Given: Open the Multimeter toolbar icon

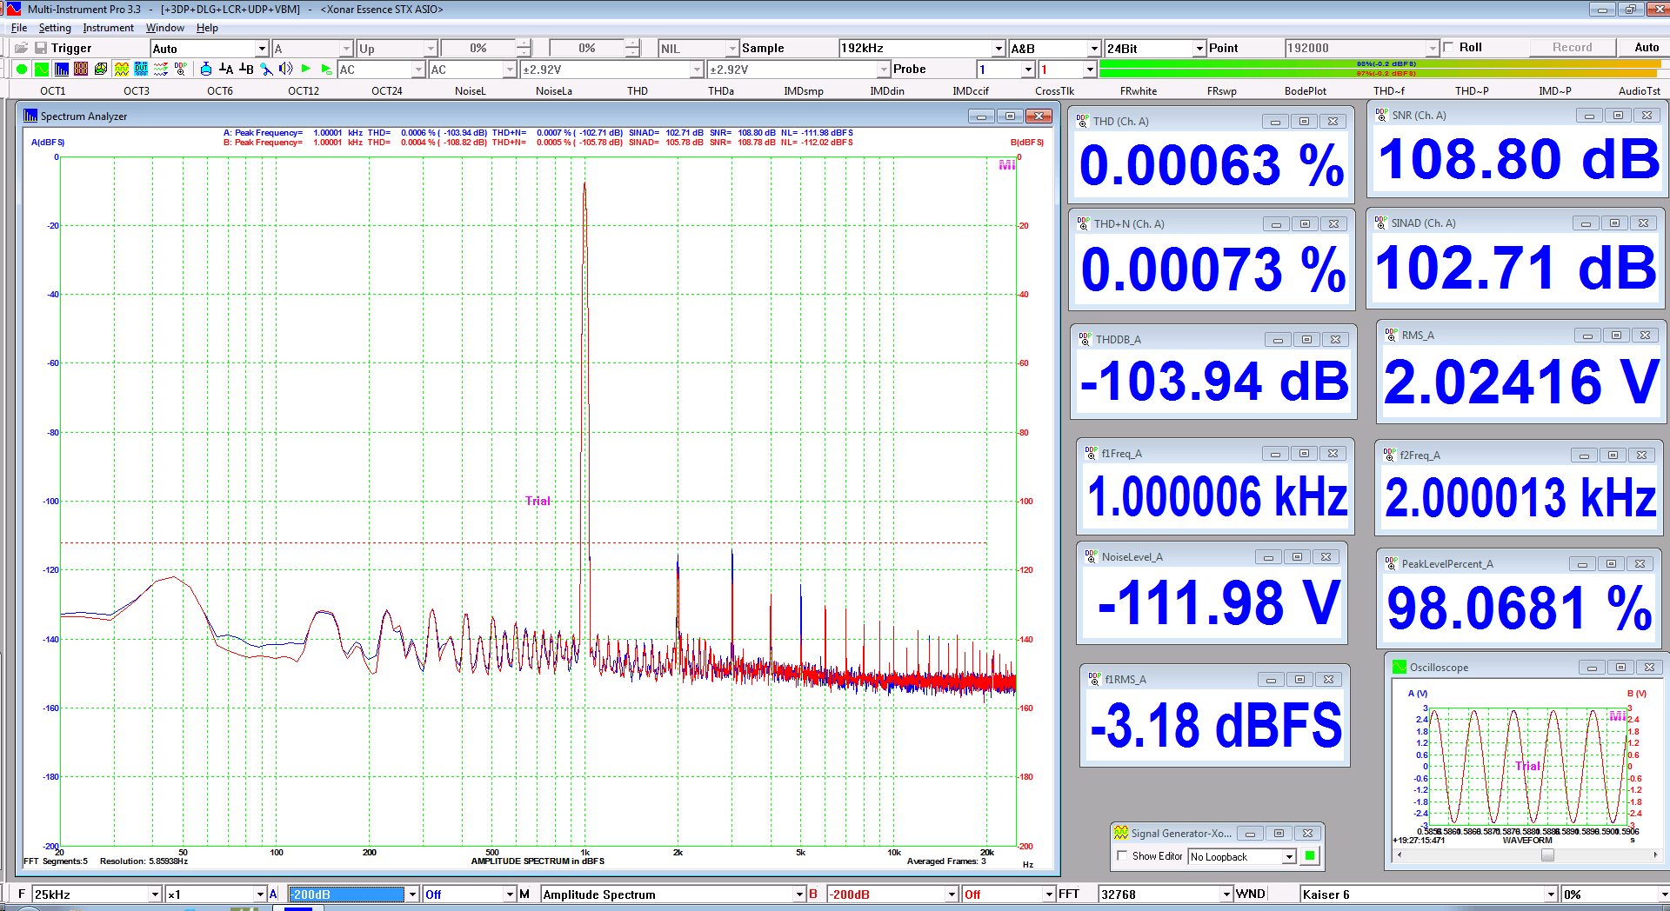Looking at the screenshot, I should [x=81, y=69].
